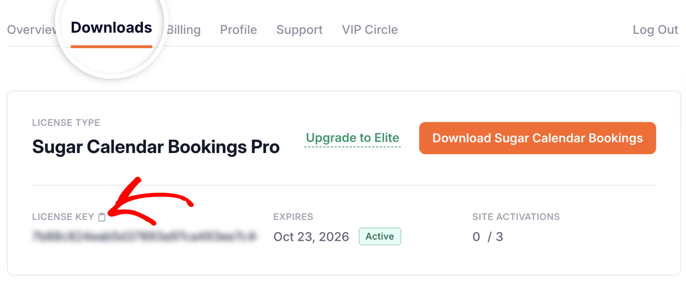Click the Oct 23, 2026 expiration date
This screenshot has height=288, width=686.
point(311,237)
